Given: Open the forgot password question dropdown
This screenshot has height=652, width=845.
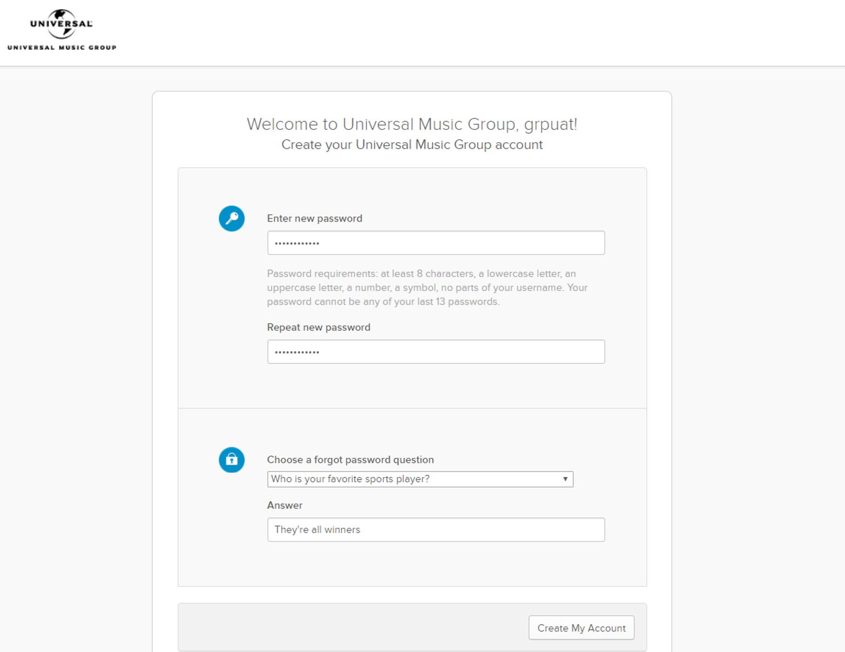Looking at the screenshot, I should pyautogui.click(x=420, y=479).
